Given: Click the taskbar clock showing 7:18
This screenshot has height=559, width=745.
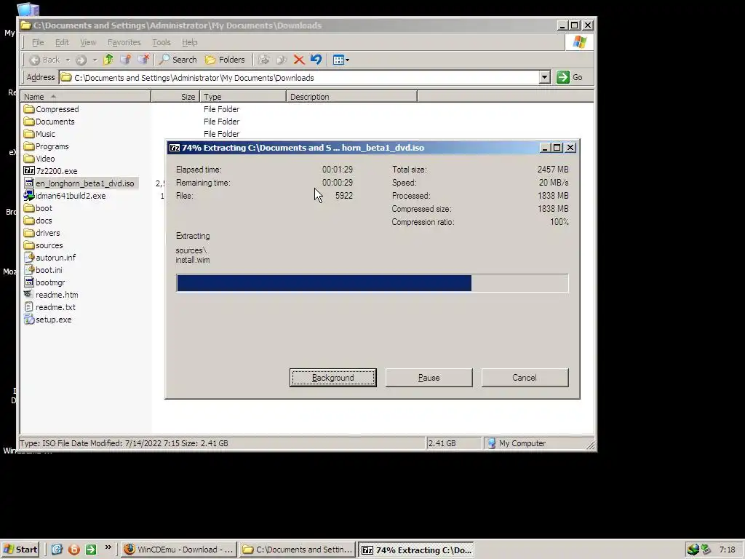Looking at the screenshot, I should (727, 550).
